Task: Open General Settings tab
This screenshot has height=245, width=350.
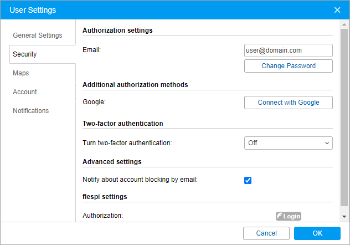Action: [x=38, y=35]
